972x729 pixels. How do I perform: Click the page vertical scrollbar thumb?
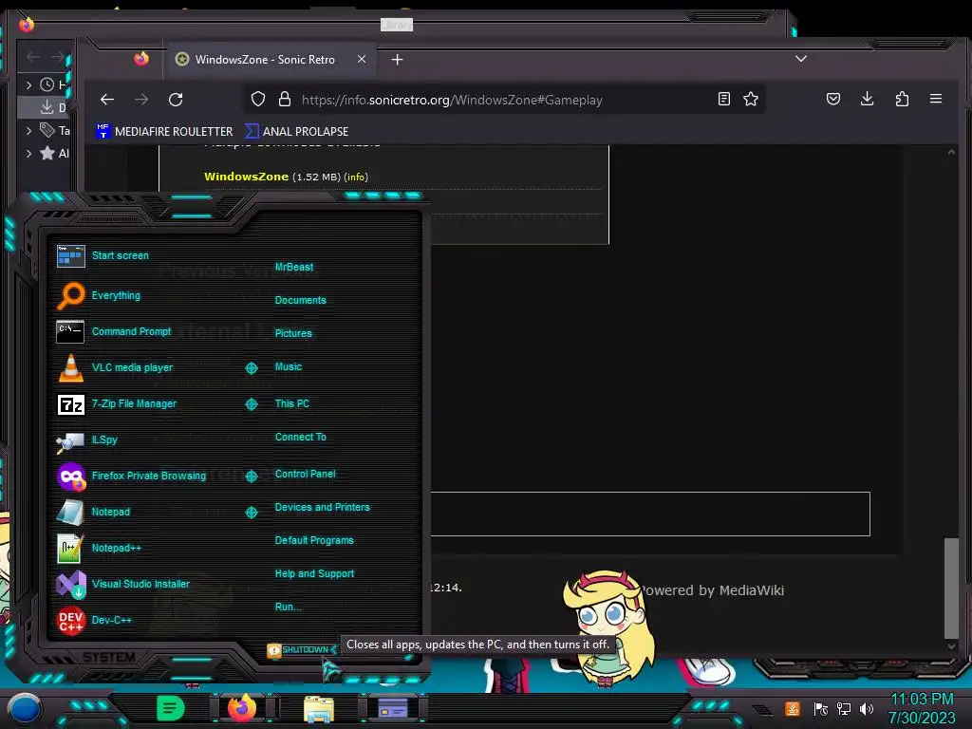click(951, 588)
